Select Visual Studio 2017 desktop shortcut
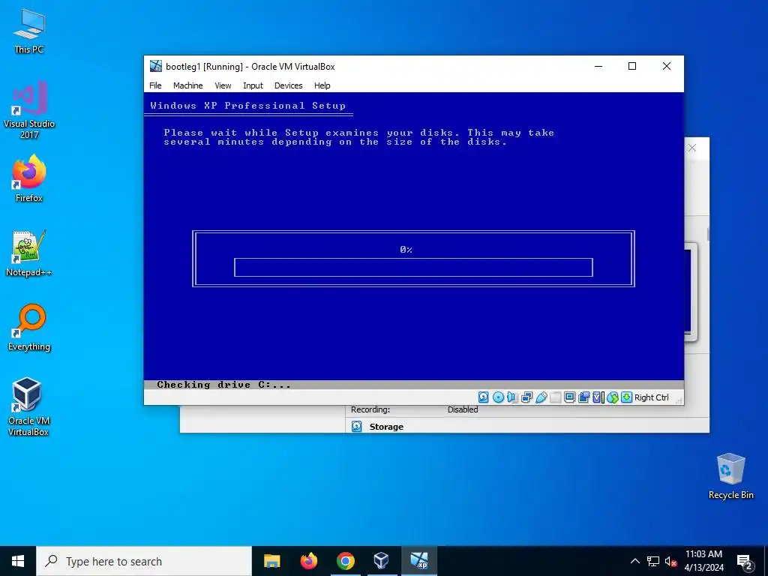This screenshot has width=768, height=576. pos(29,109)
